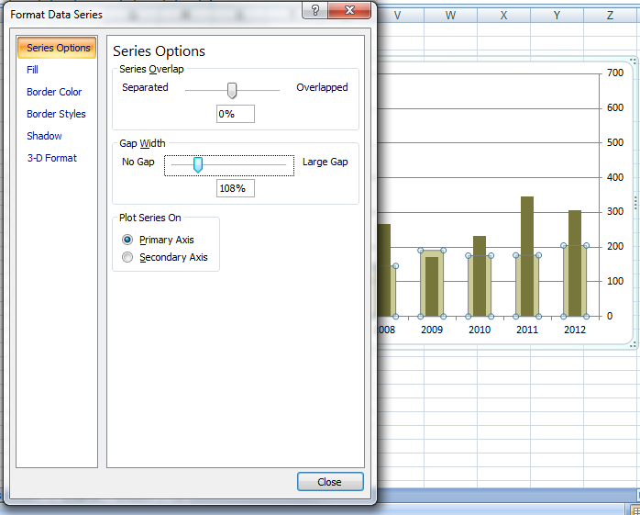Click the 2012 label on chart axis

coord(575,330)
